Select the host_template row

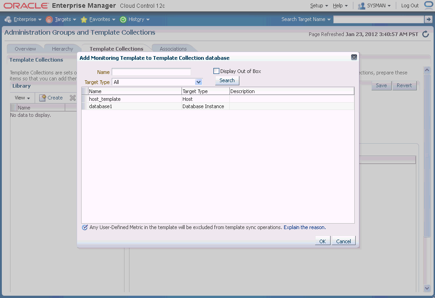(218, 99)
